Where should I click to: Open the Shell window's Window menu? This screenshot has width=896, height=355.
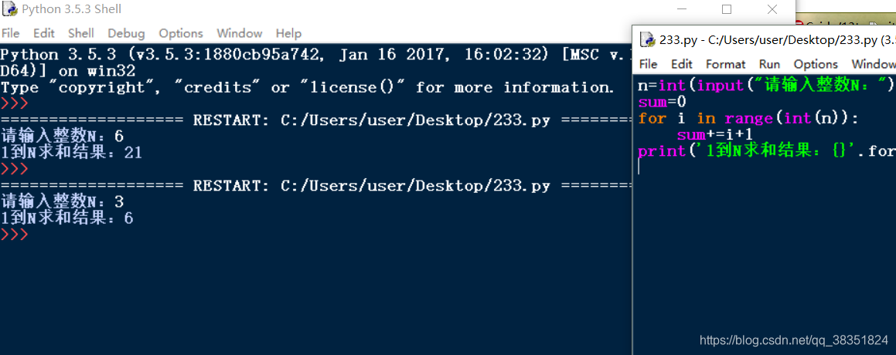[239, 33]
